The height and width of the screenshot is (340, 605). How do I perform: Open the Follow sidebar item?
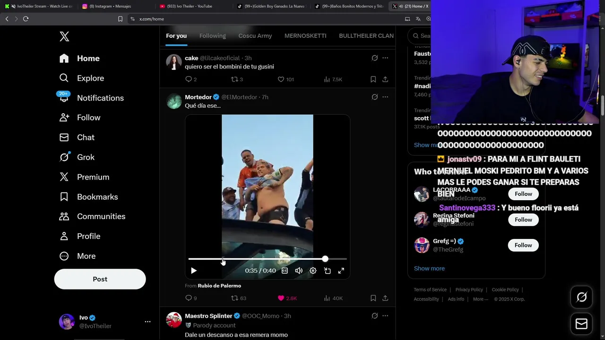tap(79, 118)
